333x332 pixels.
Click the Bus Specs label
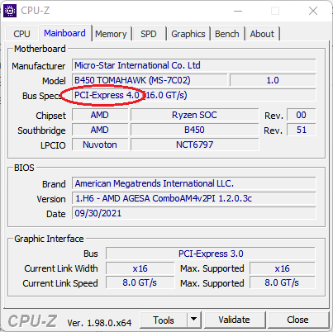[42, 96]
